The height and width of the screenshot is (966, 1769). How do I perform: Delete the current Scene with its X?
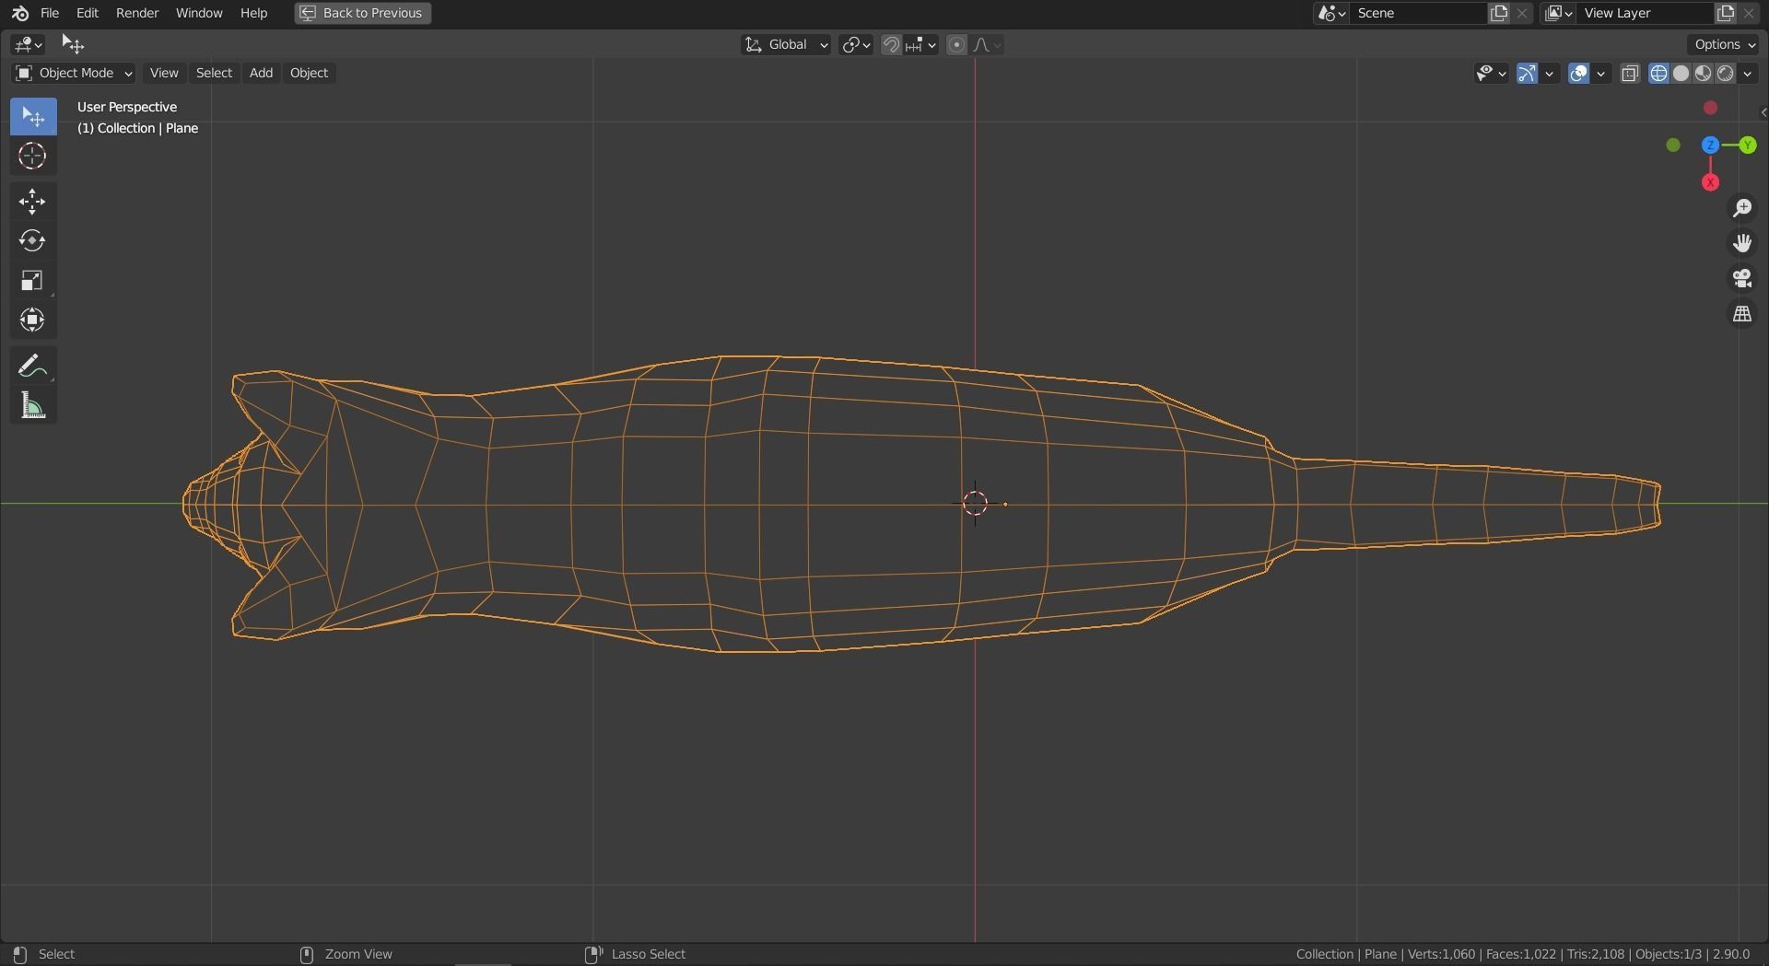point(1522,13)
